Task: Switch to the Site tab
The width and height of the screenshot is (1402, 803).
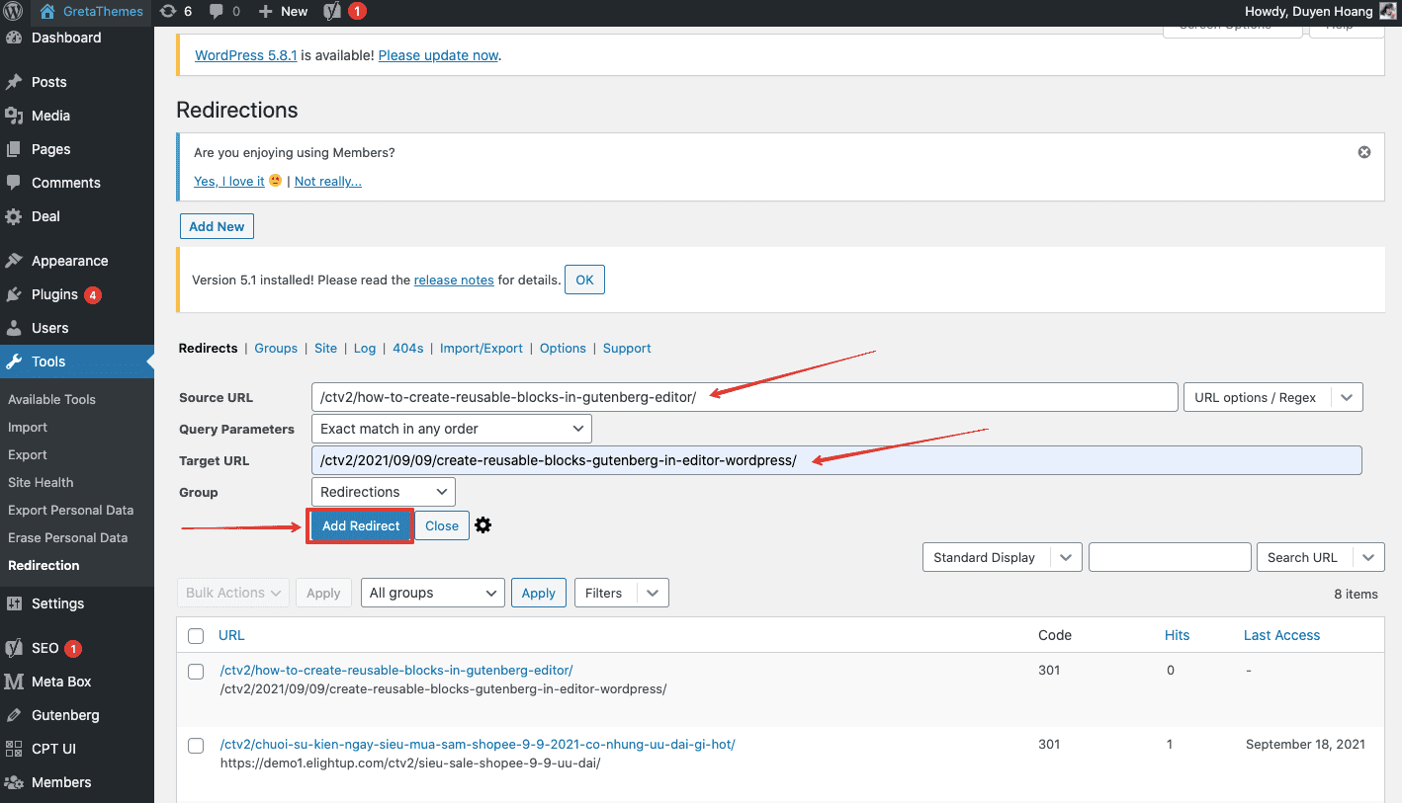Action: [326, 349]
